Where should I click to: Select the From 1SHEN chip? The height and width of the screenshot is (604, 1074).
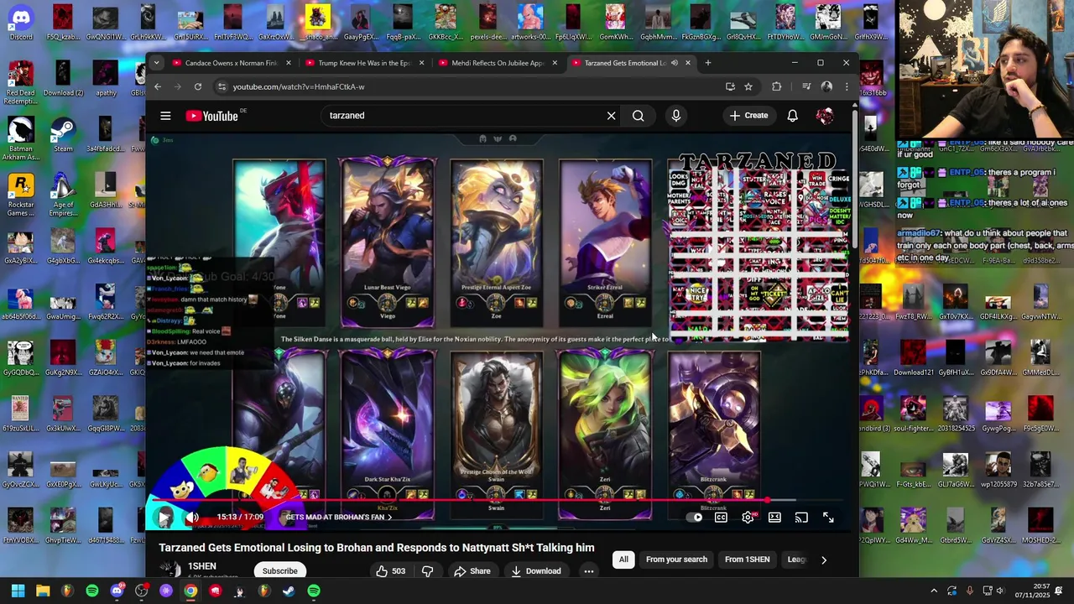[x=747, y=560]
